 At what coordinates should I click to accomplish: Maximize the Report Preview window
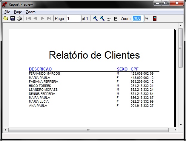point(166,3)
